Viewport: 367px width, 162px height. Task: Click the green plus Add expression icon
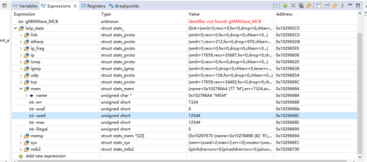(285, 6)
